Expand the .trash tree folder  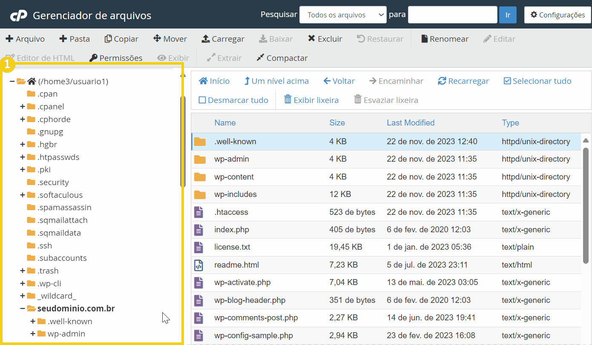(x=23, y=271)
